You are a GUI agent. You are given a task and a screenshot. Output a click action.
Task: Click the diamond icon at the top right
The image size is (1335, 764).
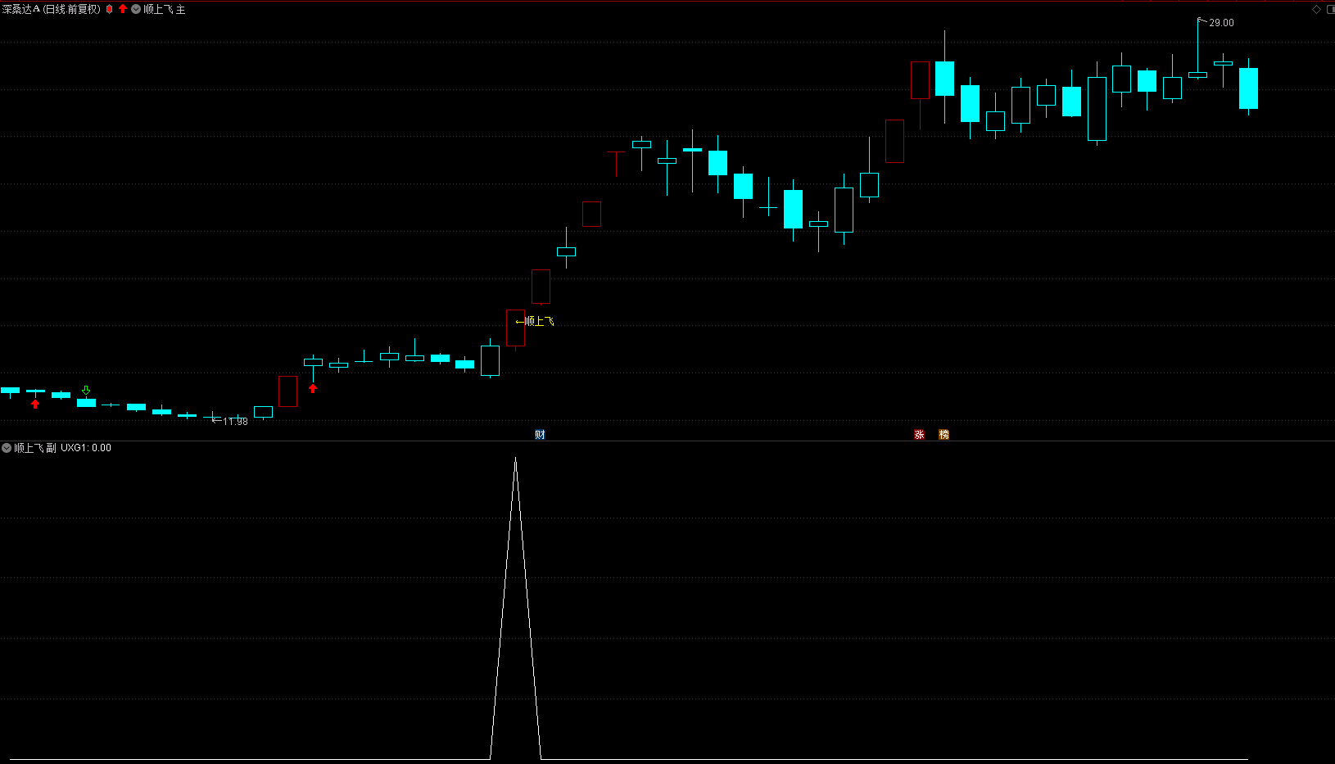click(1317, 9)
